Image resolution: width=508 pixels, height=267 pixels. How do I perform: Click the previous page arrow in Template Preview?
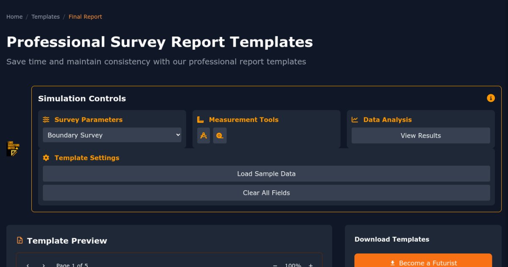pos(28,265)
